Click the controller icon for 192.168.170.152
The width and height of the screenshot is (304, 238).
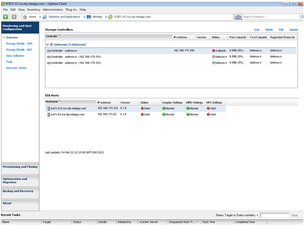49,63
